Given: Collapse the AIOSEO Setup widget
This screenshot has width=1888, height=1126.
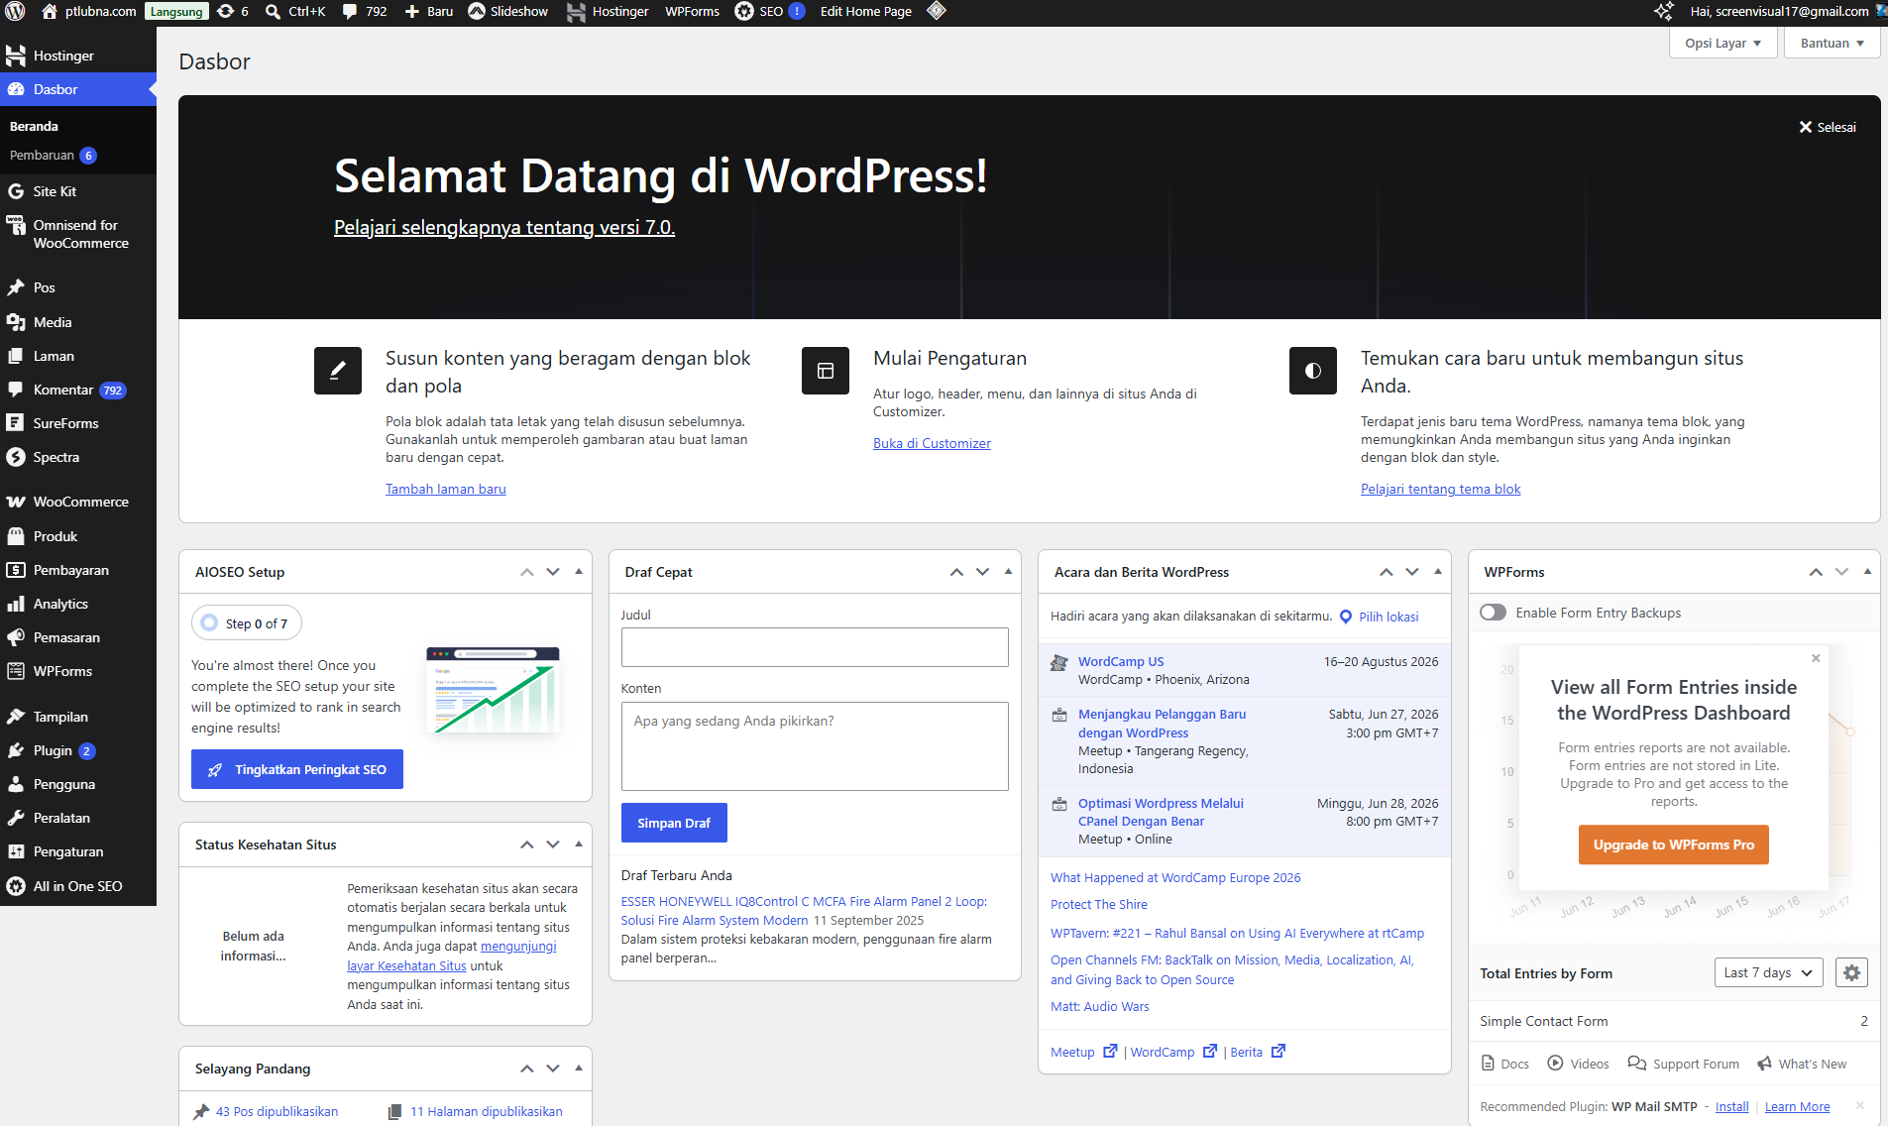Looking at the screenshot, I should [579, 572].
